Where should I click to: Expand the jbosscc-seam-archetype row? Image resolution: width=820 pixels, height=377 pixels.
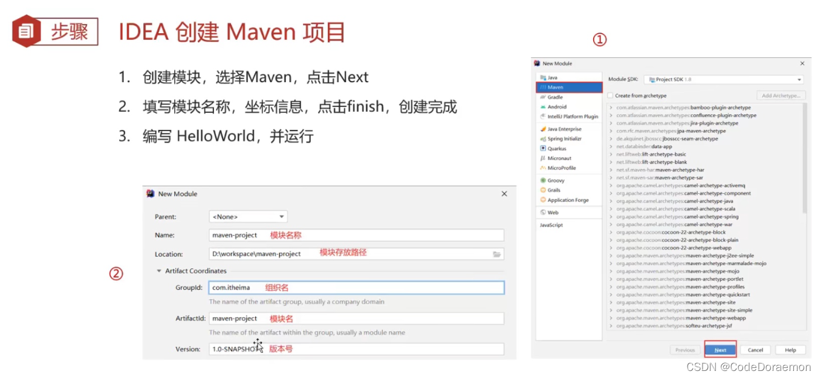click(x=611, y=139)
